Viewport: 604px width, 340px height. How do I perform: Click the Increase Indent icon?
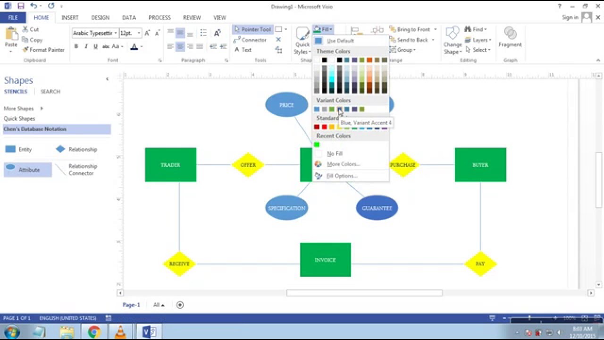223,47
